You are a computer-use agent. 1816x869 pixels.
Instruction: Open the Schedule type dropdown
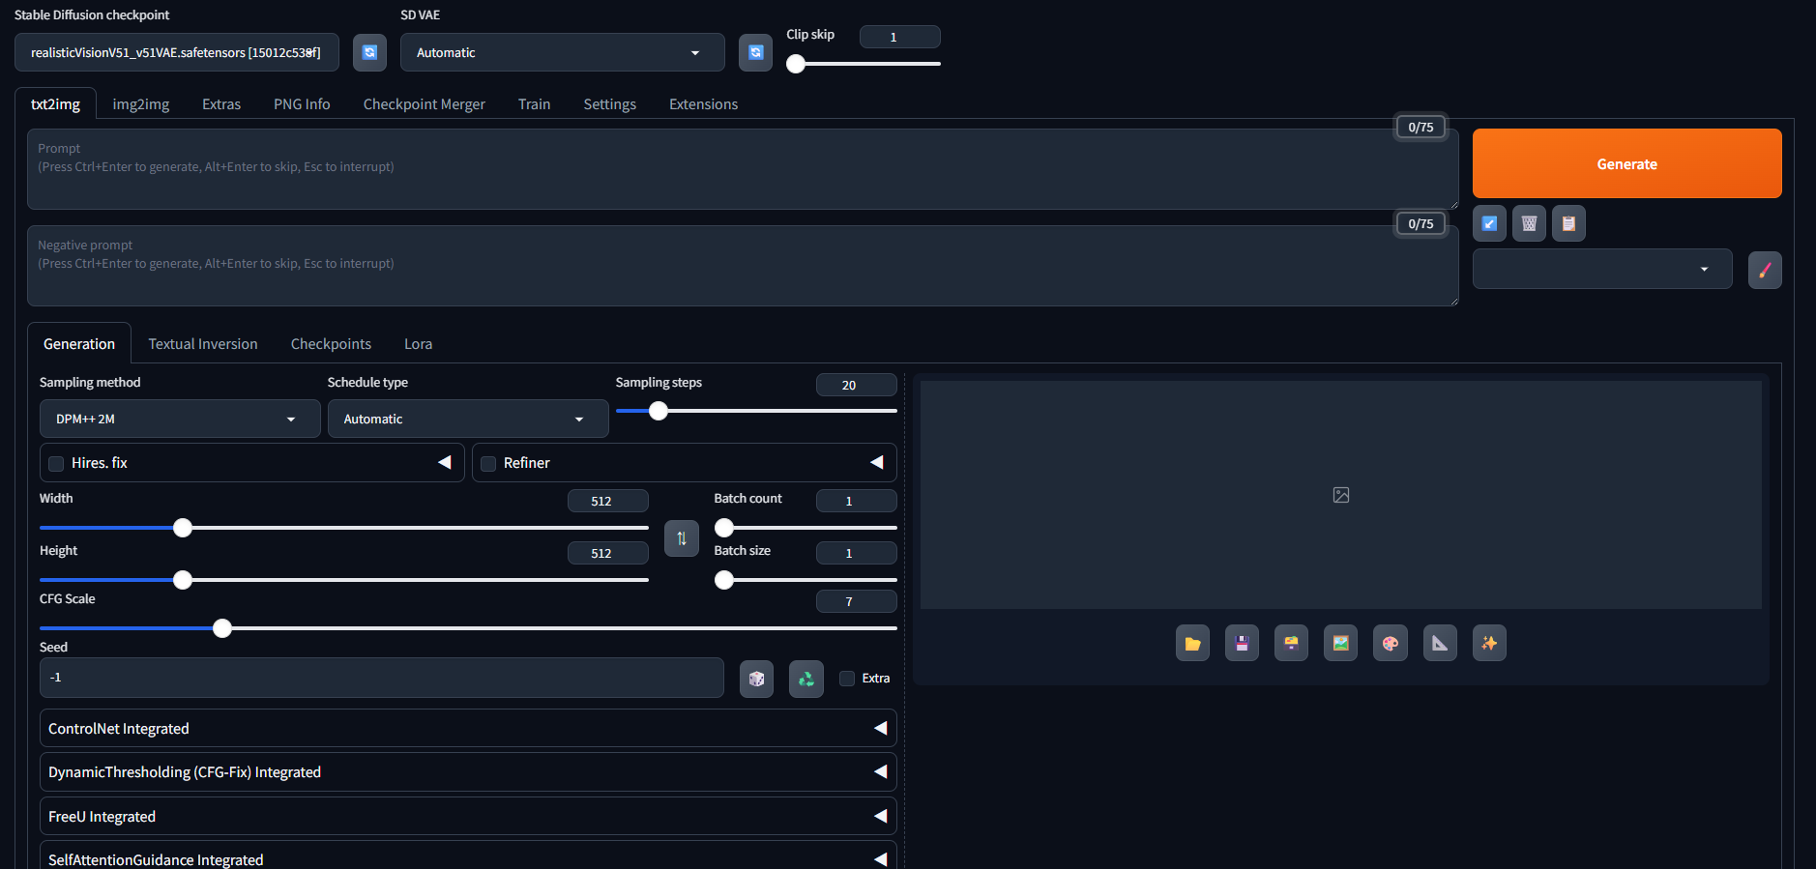tap(467, 419)
